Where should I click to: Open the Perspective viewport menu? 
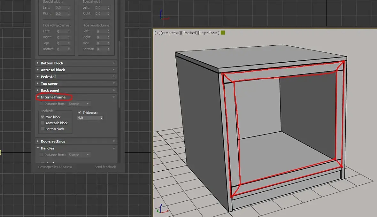(x=170, y=33)
